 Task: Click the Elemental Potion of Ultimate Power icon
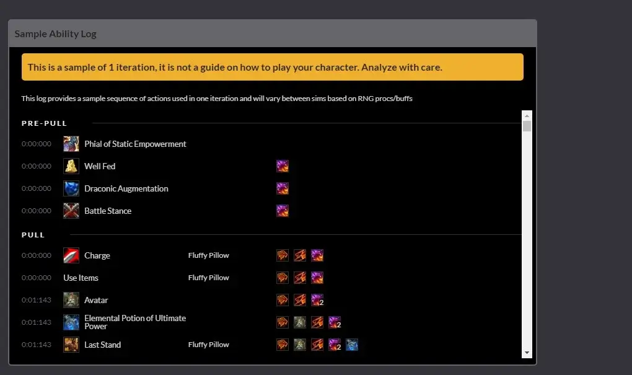tap(71, 322)
